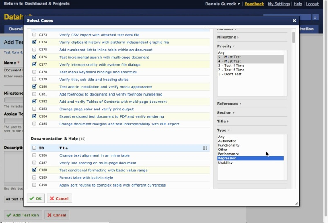This screenshot has height=223, width=328.
Task: Check the box for case C178
Action: pyautogui.click(x=34, y=72)
